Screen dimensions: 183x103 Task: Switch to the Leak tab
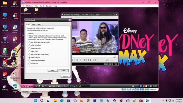(x=39, y=24)
